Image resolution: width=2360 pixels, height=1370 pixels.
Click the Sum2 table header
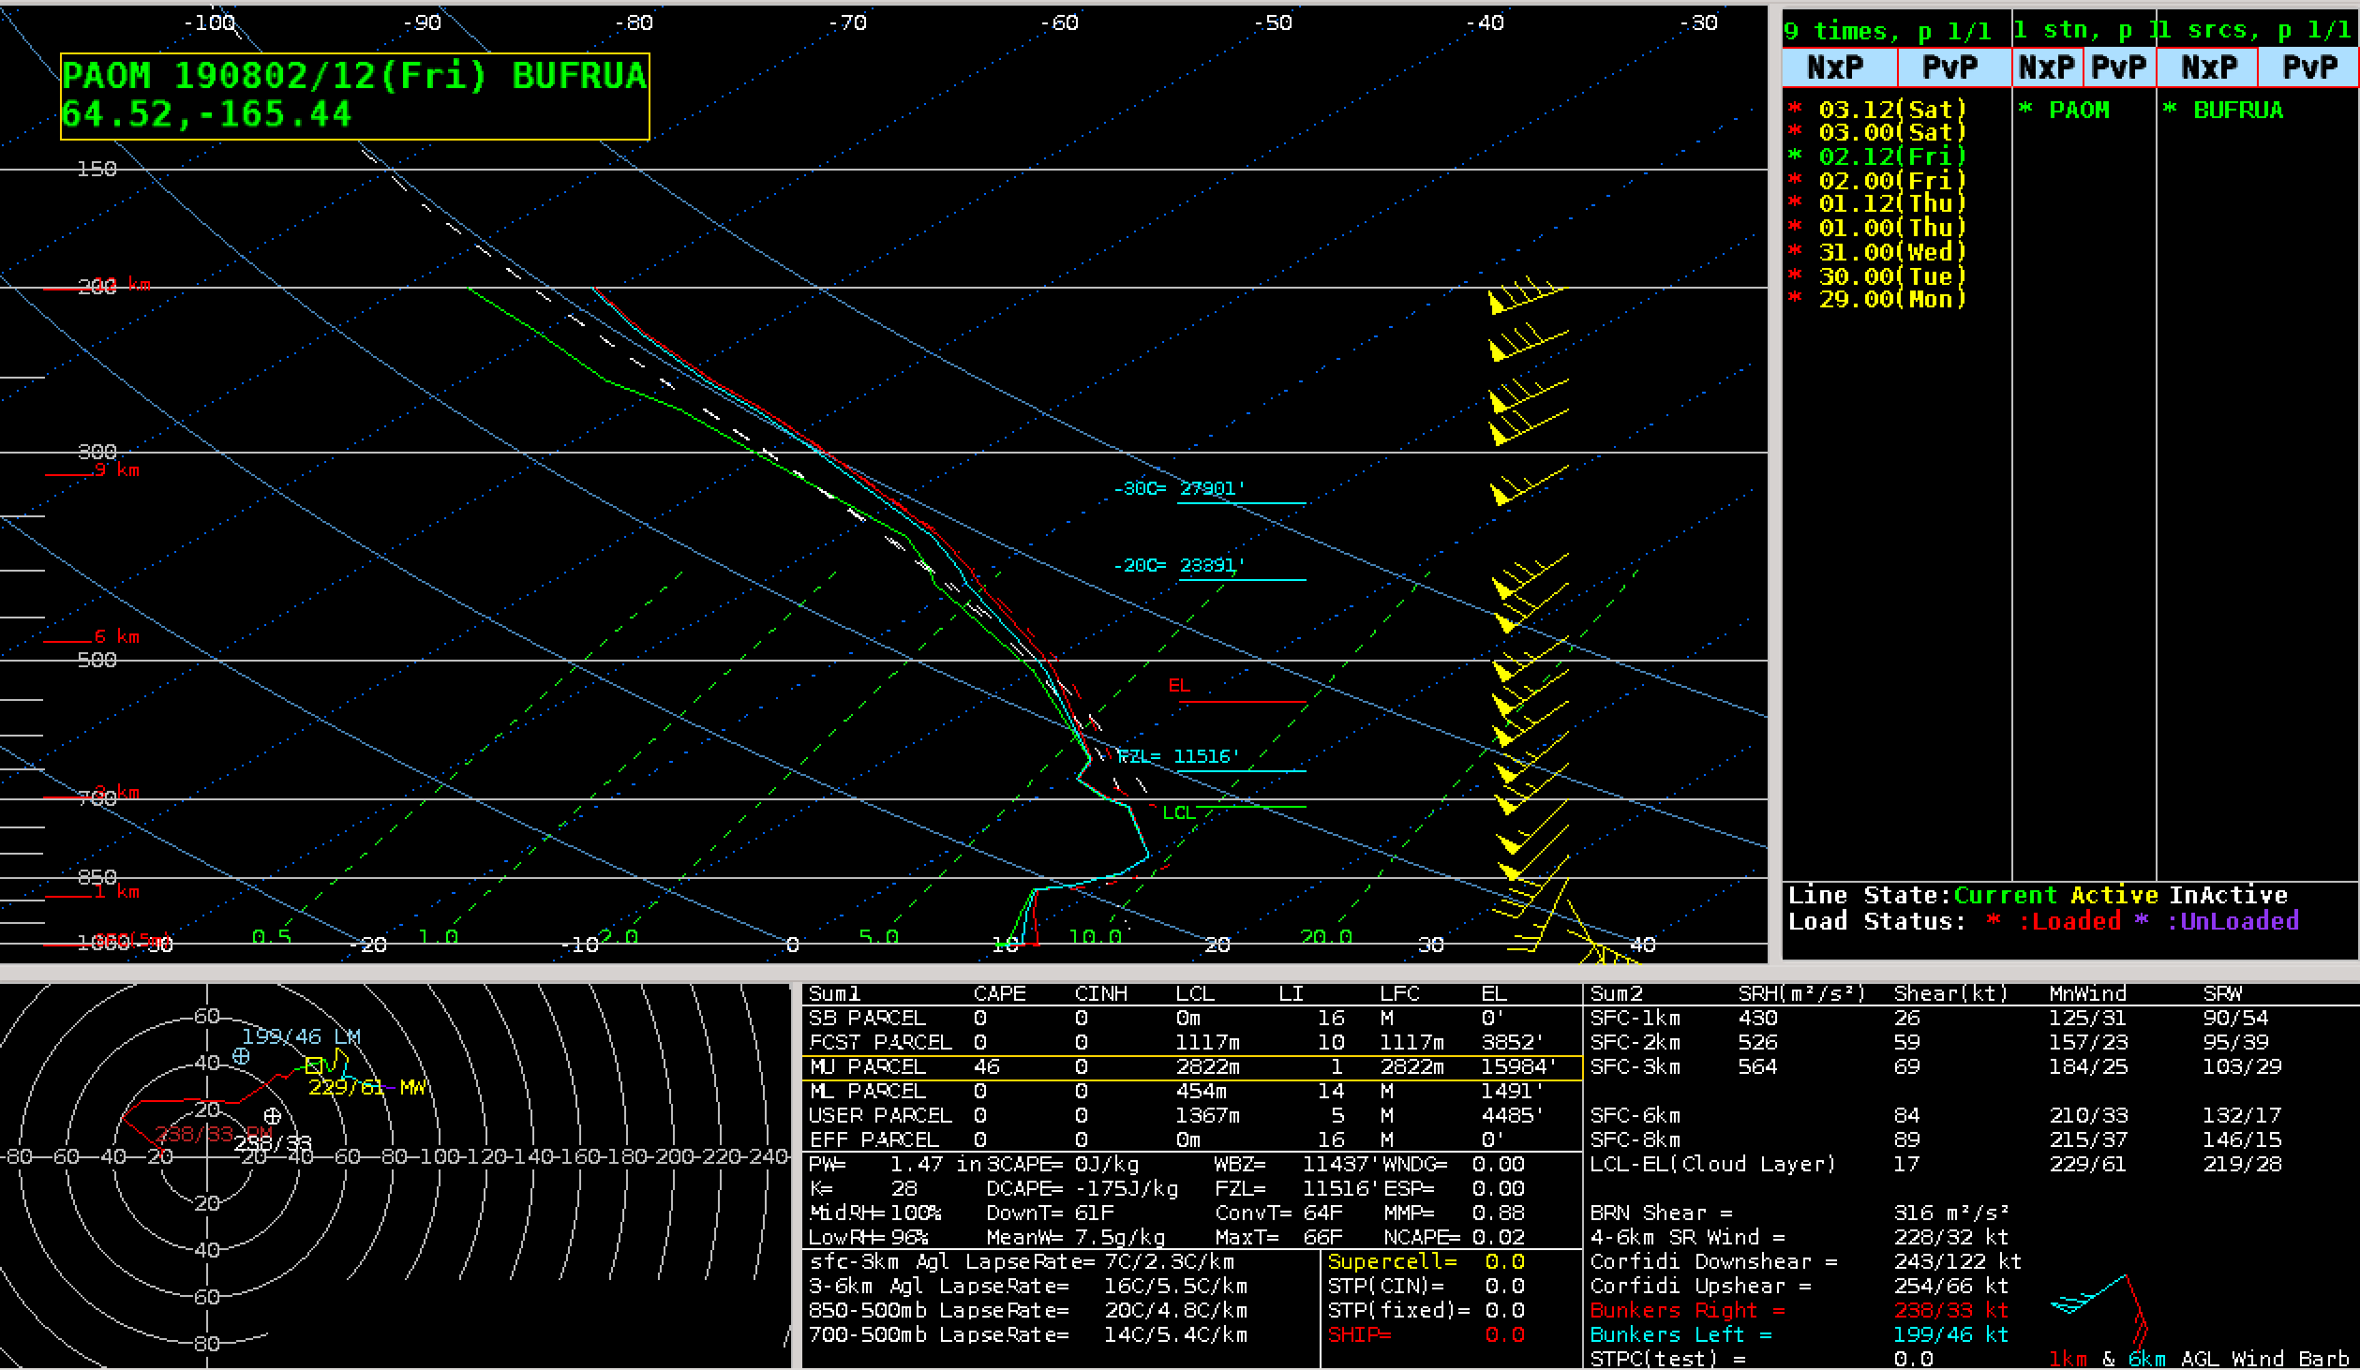tap(1617, 993)
